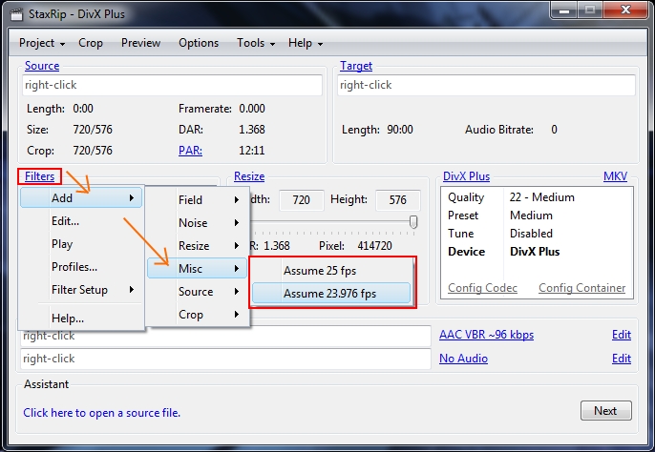This screenshot has height=452, width=655.
Task: Expand the Filter Setup submenu
Action: 81,290
